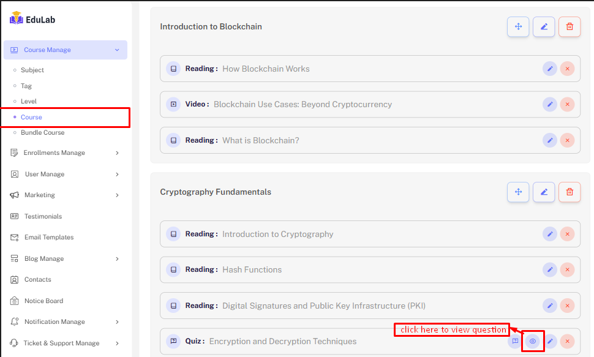Open the Notice Board page

tap(43, 301)
